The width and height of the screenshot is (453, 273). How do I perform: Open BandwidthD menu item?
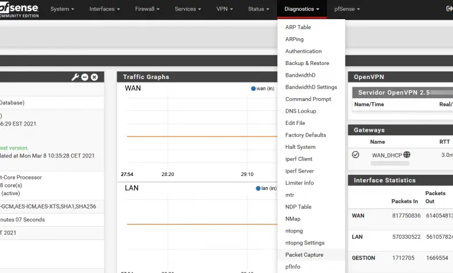point(311,75)
